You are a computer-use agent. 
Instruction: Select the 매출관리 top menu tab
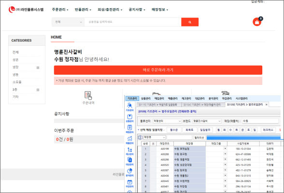172,98
